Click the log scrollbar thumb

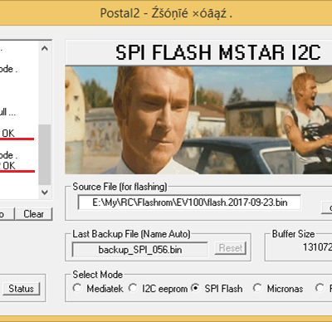pyautogui.click(x=45, y=154)
